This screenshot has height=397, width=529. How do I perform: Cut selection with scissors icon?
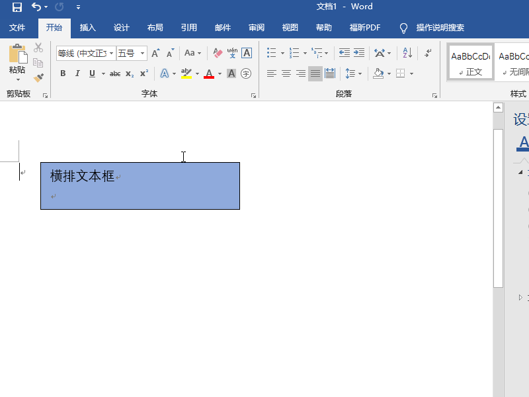tap(38, 48)
